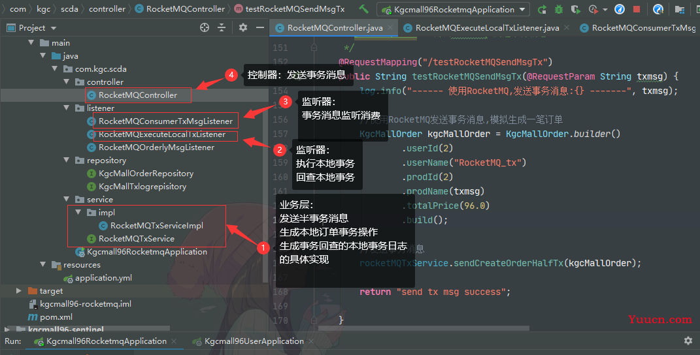
Task: Collapse the main folder
Action: tap(31, 43)
